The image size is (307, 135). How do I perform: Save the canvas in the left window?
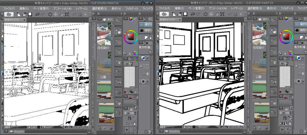(30, 14)
